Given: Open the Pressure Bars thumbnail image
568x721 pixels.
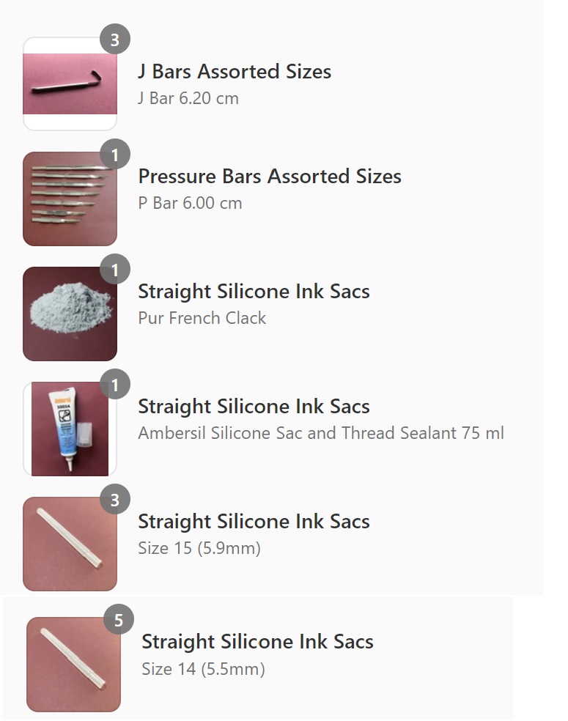Looking at the screenshot, I should pos(70,199).
